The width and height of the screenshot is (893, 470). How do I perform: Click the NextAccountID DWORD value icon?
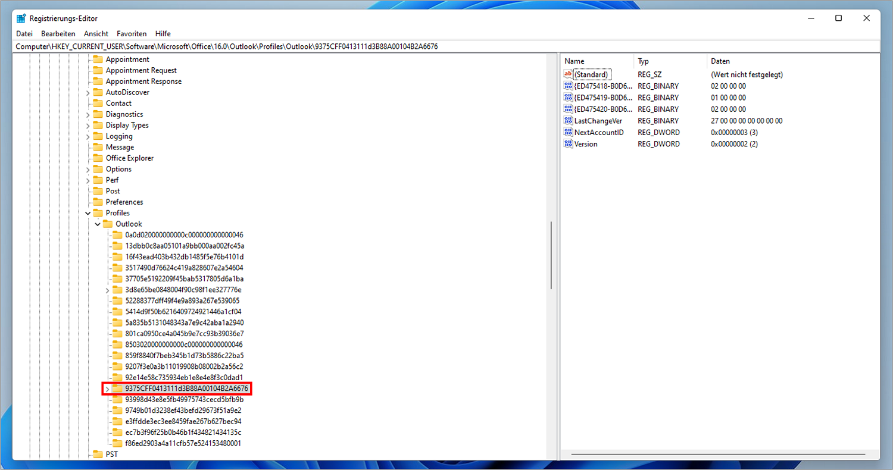[568, 132]
